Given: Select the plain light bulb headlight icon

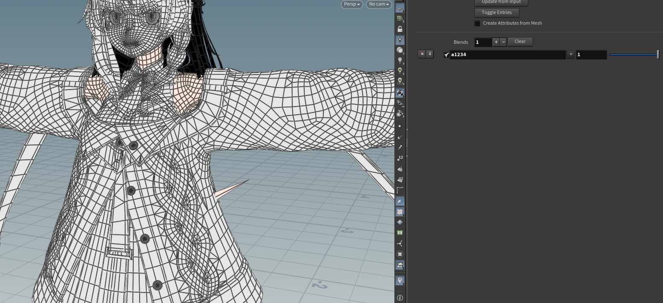Looking at the screenshot, I should point(400,61).
